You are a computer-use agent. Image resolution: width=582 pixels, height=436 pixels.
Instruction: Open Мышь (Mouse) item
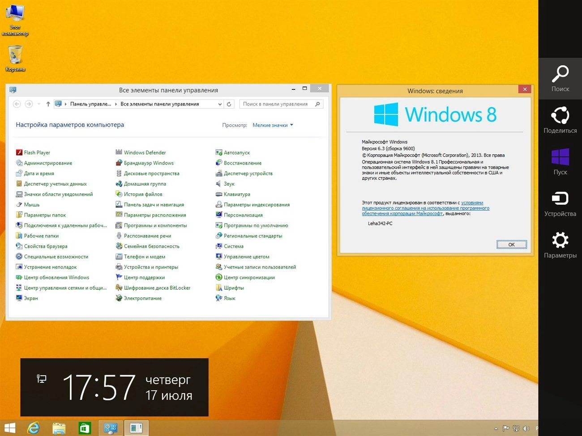coord(28,204)
